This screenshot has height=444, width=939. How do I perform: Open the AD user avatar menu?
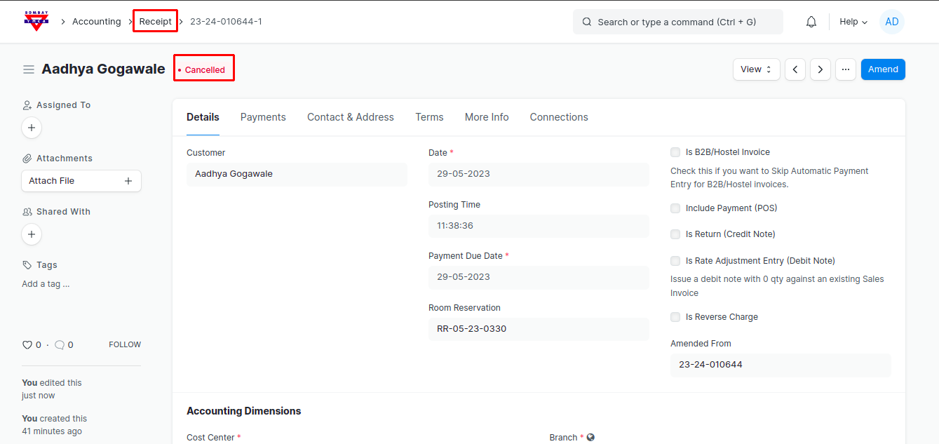pos(892,22)
